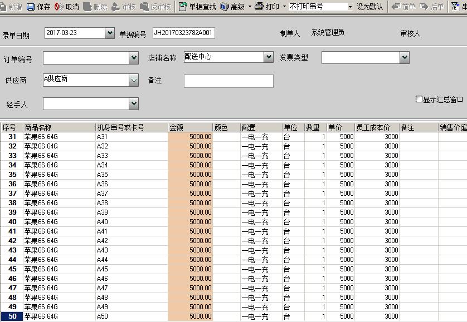The width and height of the screenshot is (467, 322).
Task: Click the 单位 column header
Action: point(293,127)
